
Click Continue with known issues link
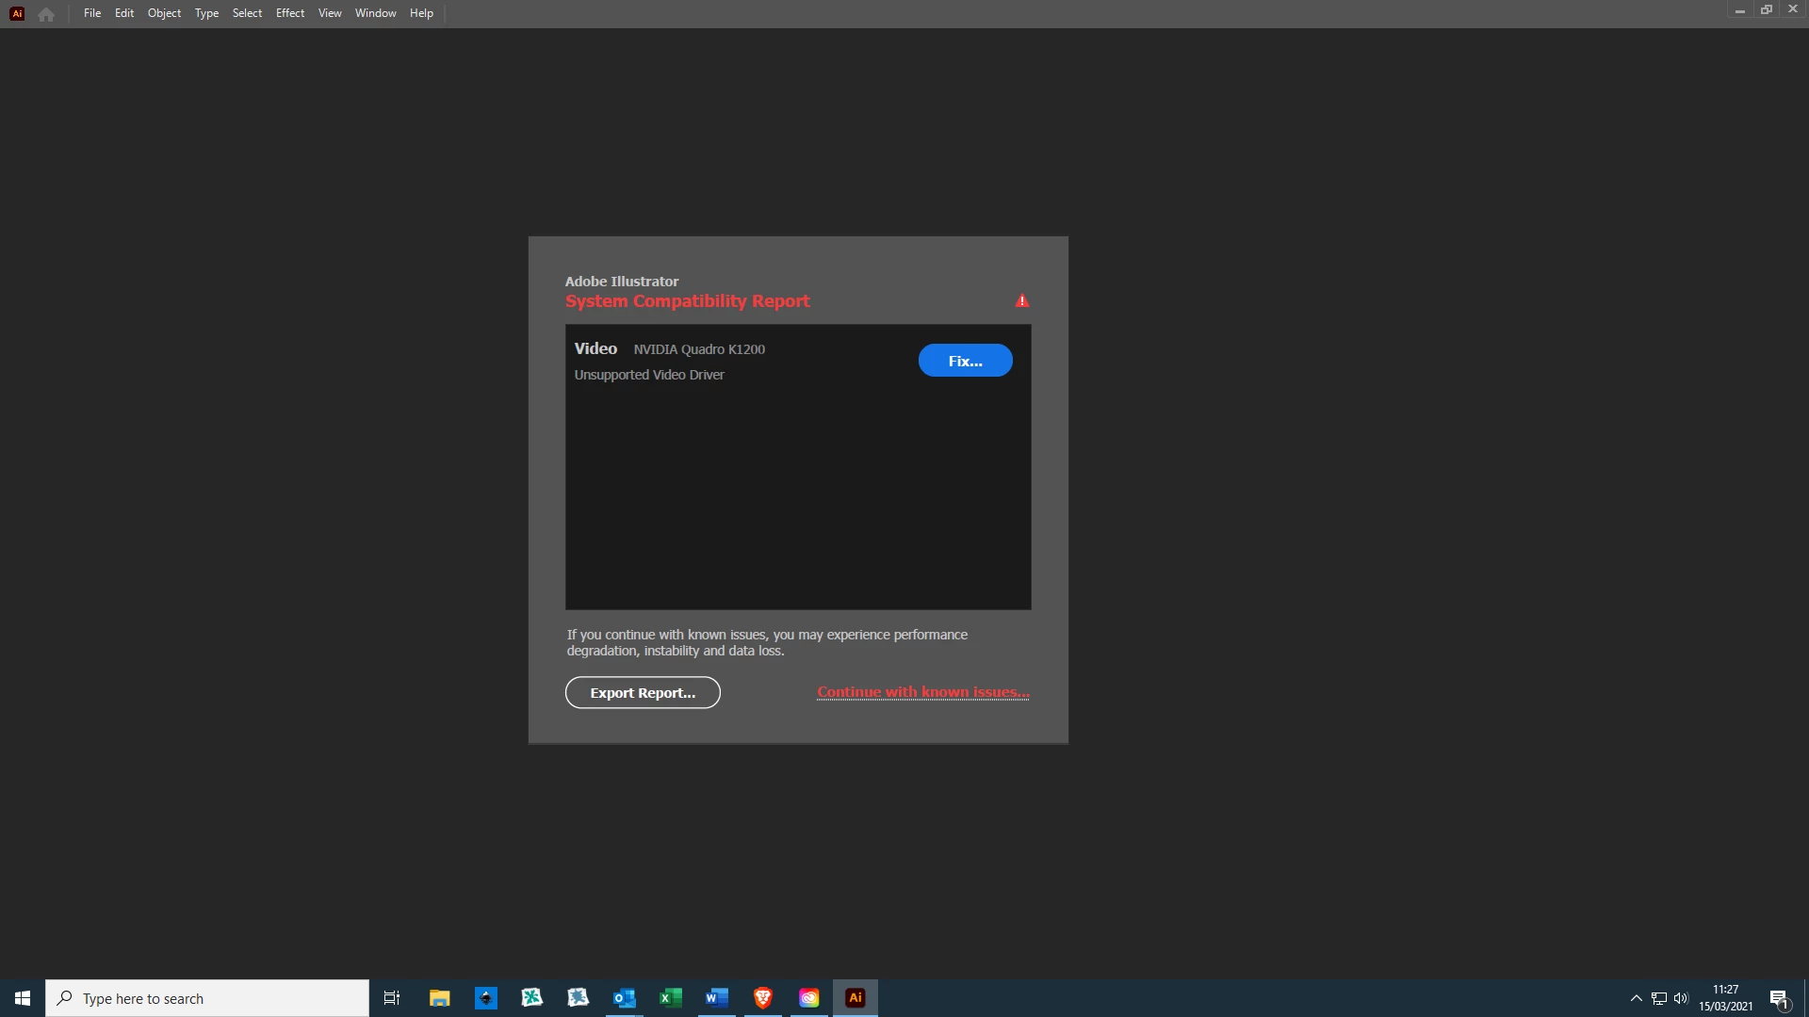coord(922,692)
